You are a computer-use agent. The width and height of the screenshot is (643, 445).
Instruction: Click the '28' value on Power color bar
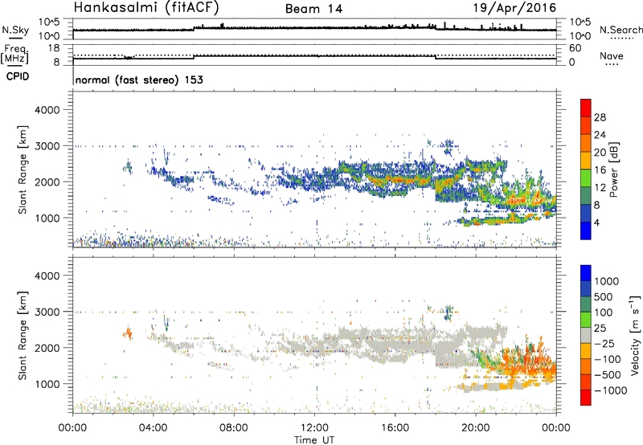coord(600,117)
